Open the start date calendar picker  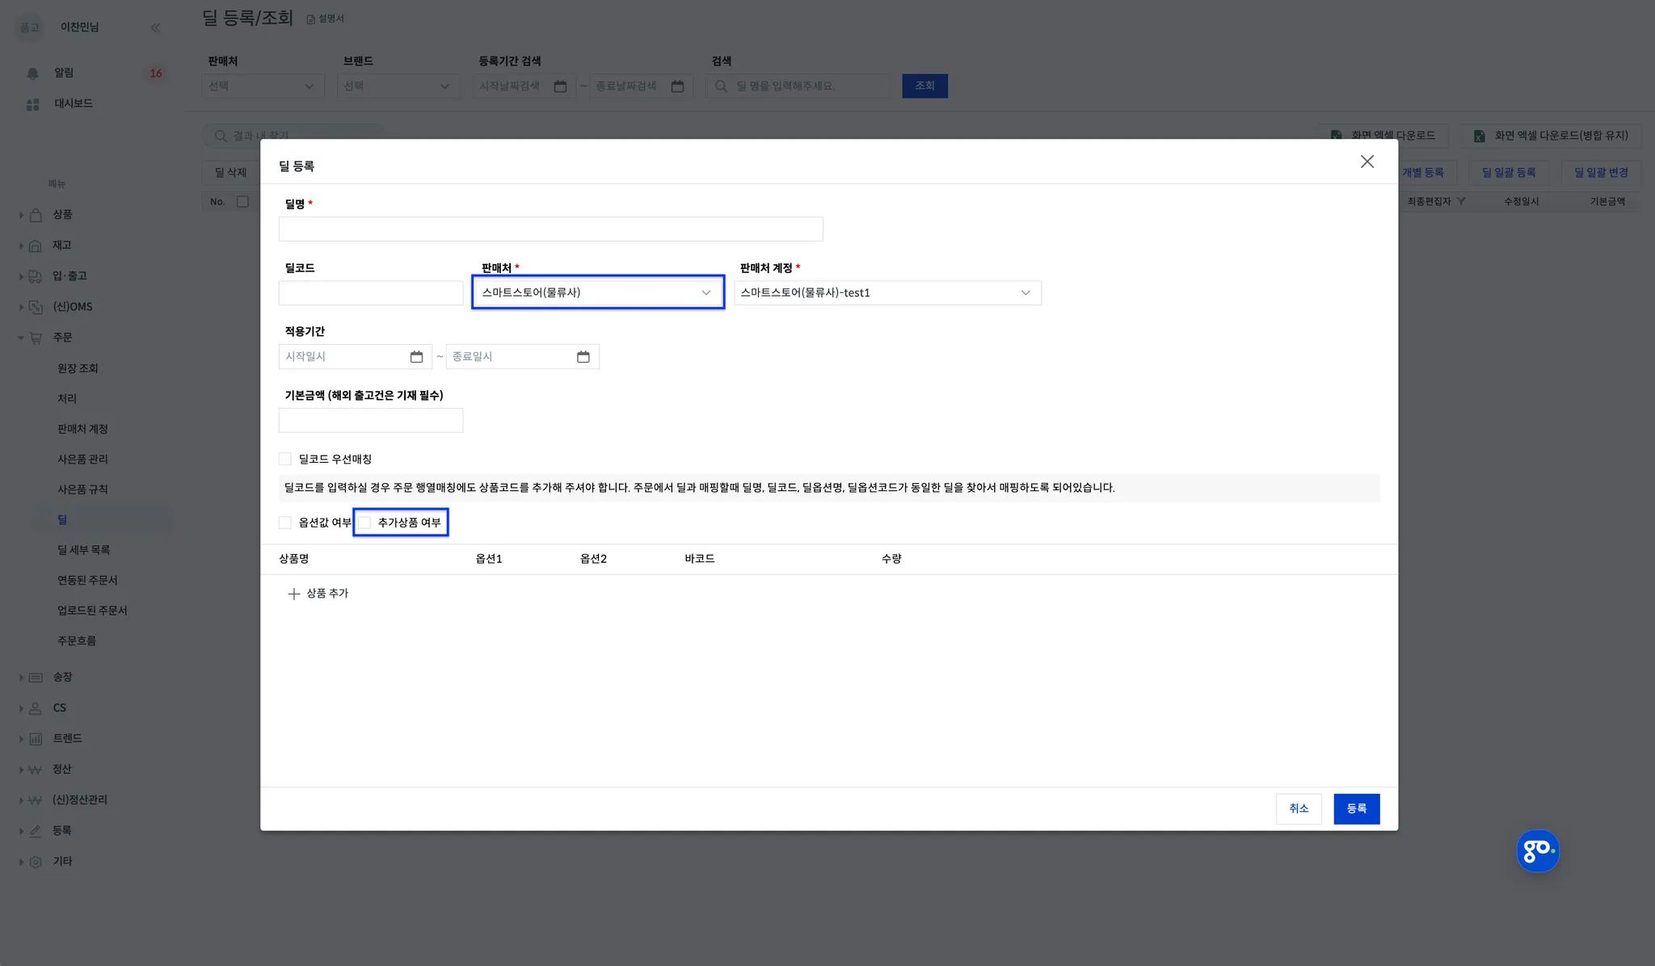click(416, 357)
